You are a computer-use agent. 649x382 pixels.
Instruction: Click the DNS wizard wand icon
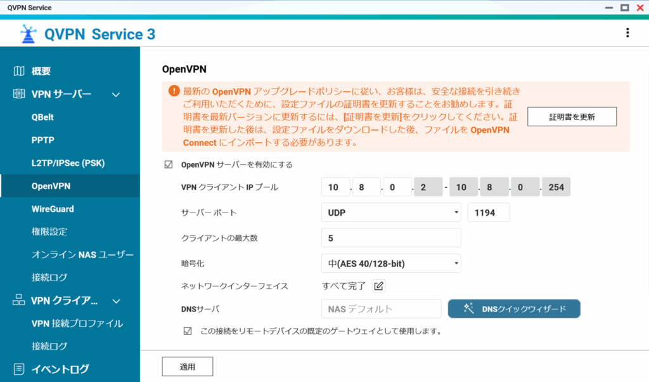click(x=468, y=308)
